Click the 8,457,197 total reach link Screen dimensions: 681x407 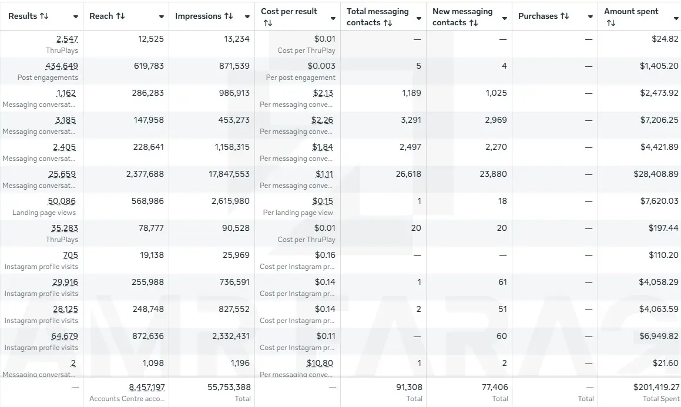coord(147,387)
